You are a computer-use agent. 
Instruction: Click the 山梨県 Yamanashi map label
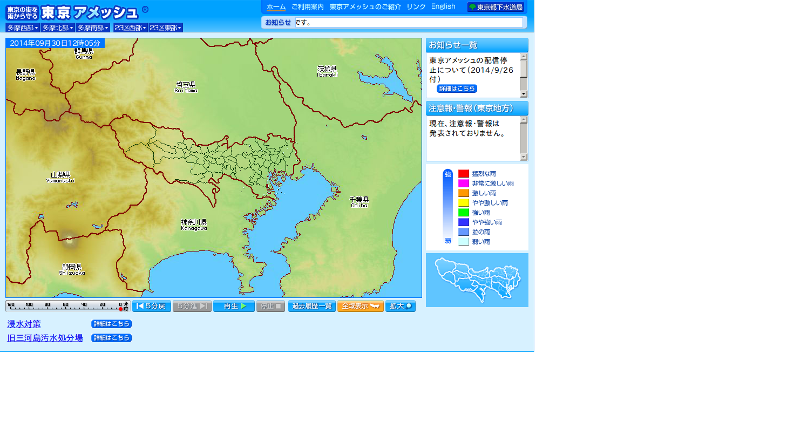pos(60,178)
